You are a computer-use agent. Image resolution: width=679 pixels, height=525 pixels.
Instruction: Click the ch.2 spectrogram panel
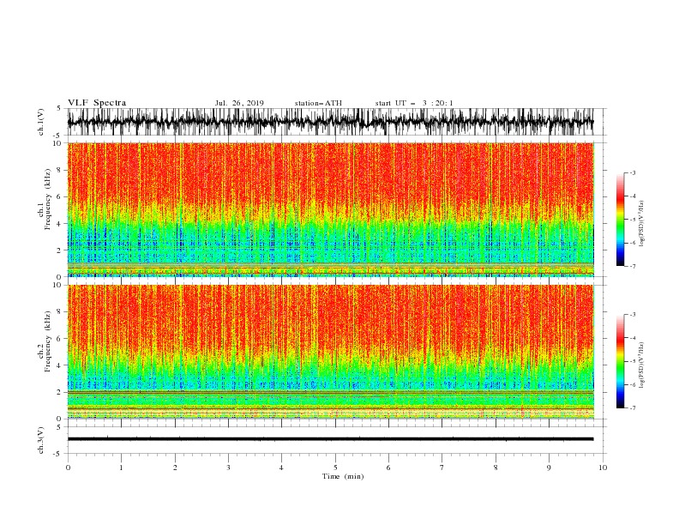(331, 352)
